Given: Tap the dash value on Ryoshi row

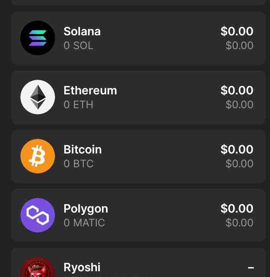Looking at the screenshot, I should (x=251, y=268).
